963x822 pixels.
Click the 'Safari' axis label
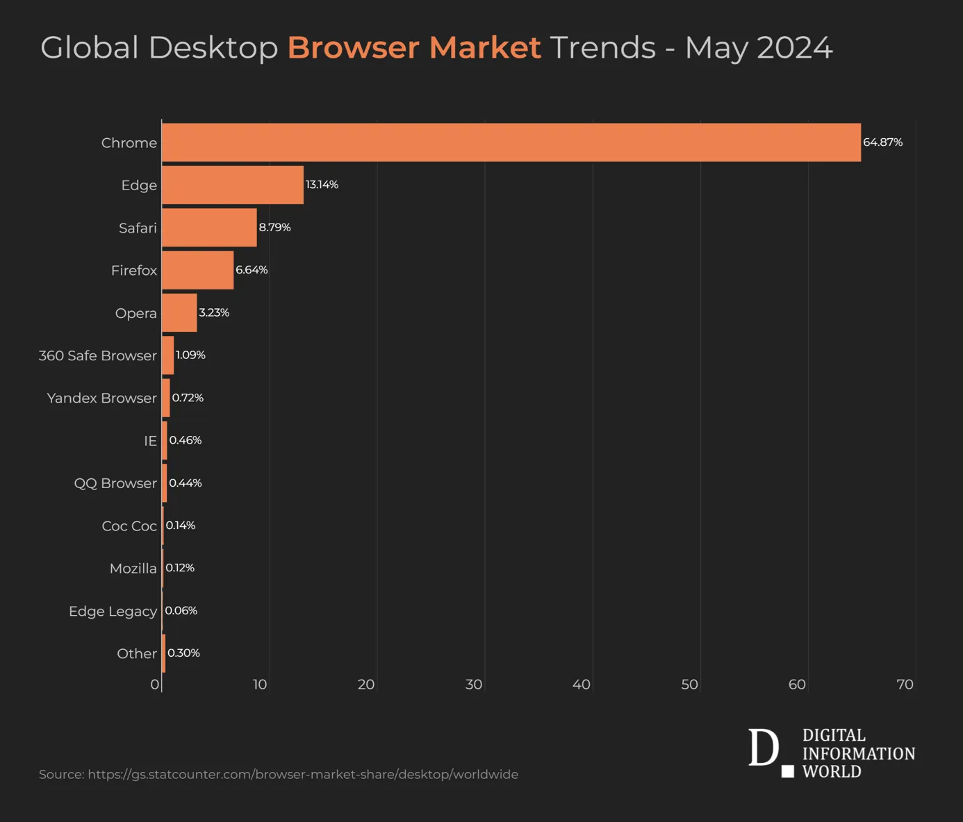tap(138, 228)
